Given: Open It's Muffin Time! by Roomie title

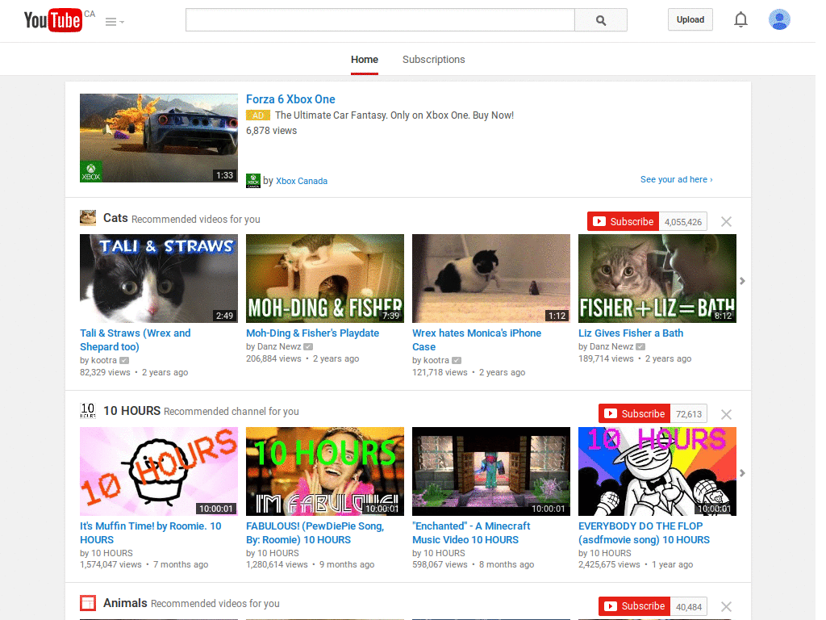Looking at the screenshot, I should 151,533.
